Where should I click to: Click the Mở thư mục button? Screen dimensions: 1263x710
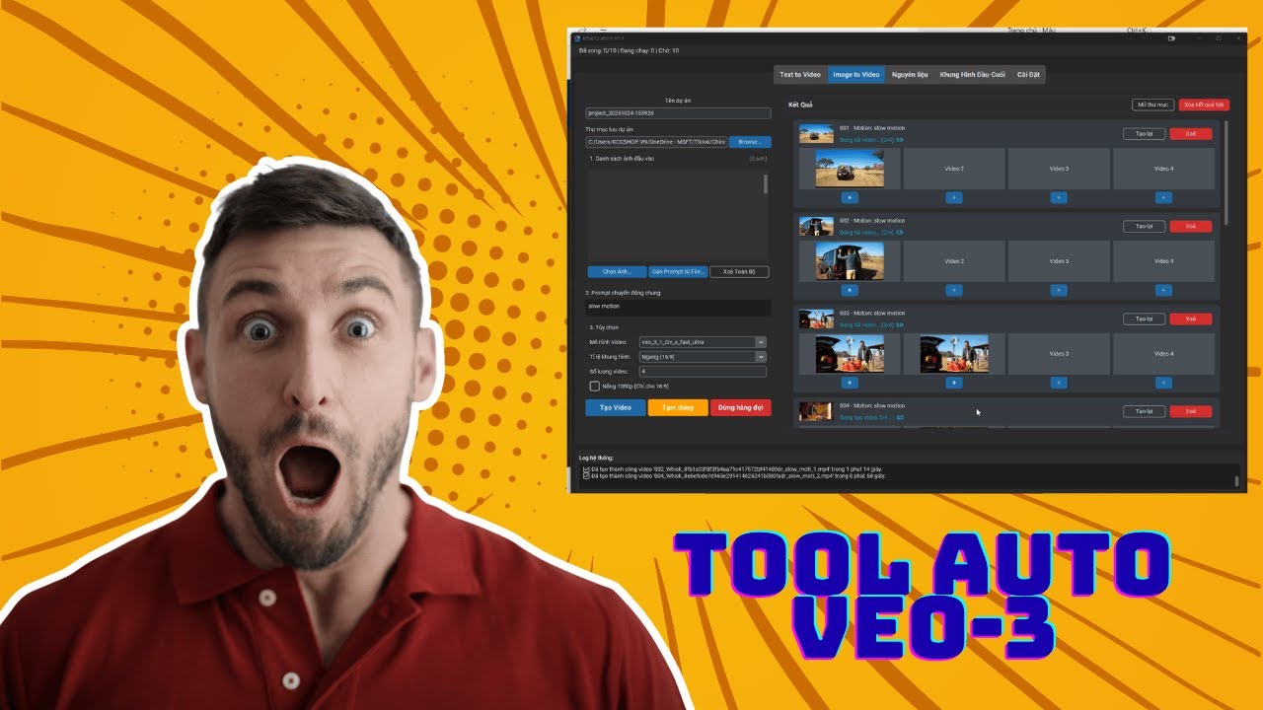pyautogui.click(x=1152, y=104)
